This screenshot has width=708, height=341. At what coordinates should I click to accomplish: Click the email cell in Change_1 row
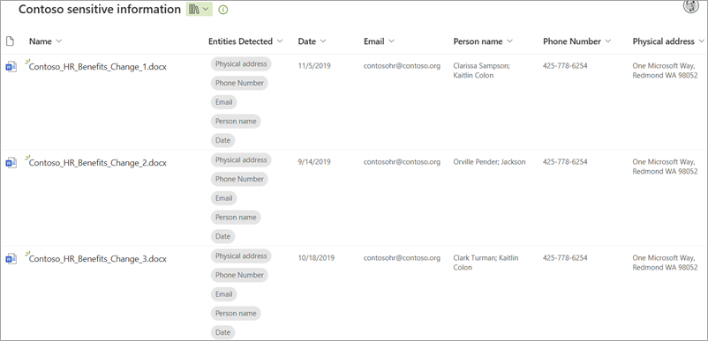402,66
